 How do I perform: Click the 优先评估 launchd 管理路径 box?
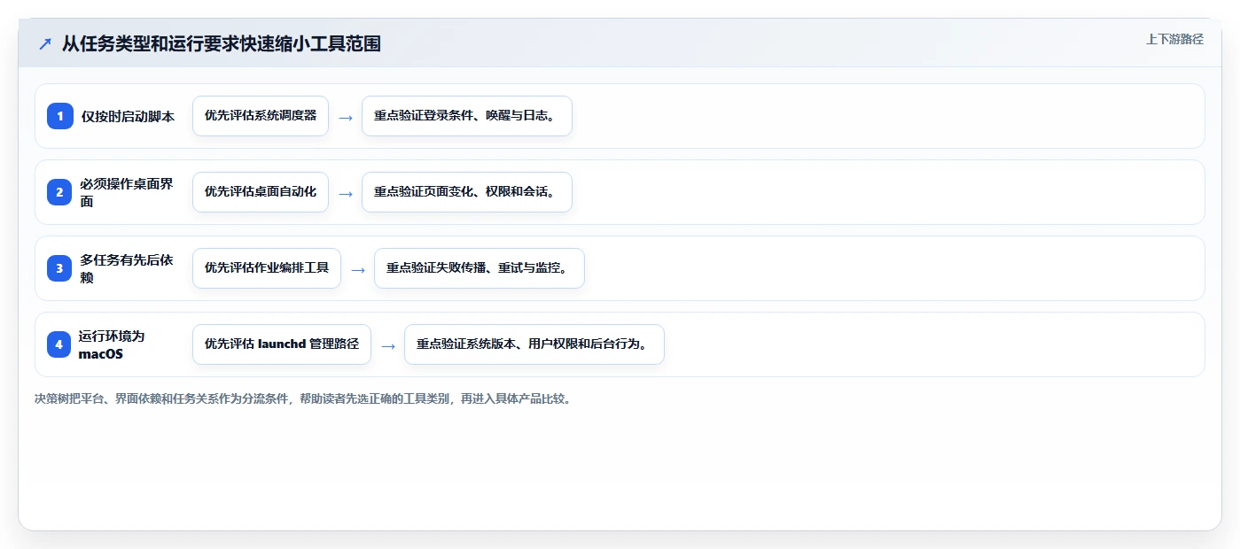[282, 344]
